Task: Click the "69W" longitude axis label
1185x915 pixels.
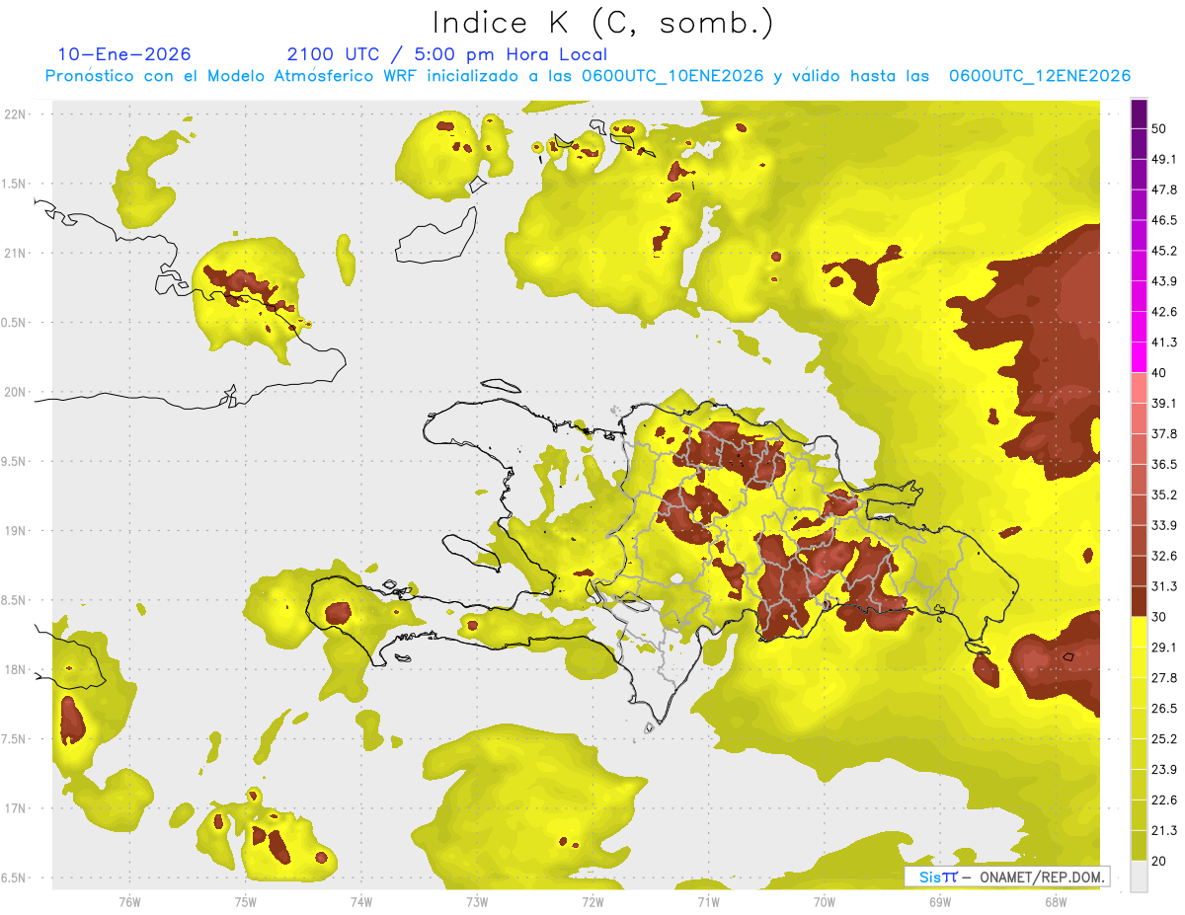Action: [x=940, y=902]
